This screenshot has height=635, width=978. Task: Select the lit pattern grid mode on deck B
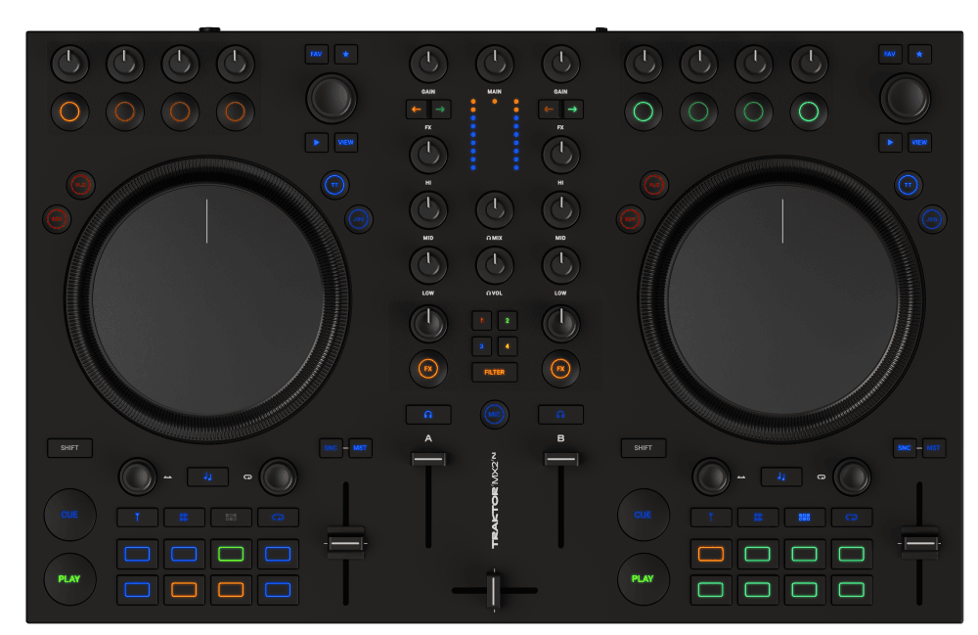(x=804, y=518)
